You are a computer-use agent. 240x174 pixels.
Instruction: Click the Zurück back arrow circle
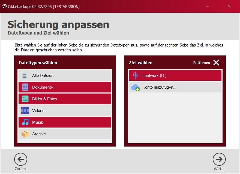pyautogui.click(x=21, y=159)
